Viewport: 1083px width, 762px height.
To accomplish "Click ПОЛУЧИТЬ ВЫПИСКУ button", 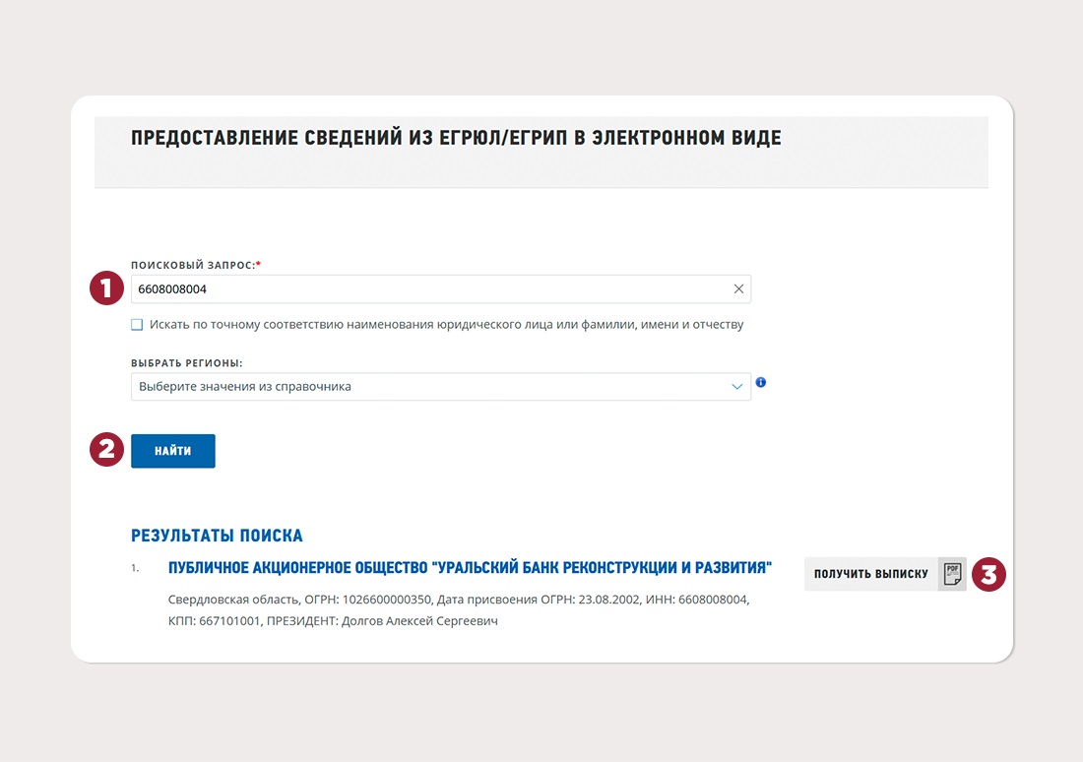I will [885, 574].
